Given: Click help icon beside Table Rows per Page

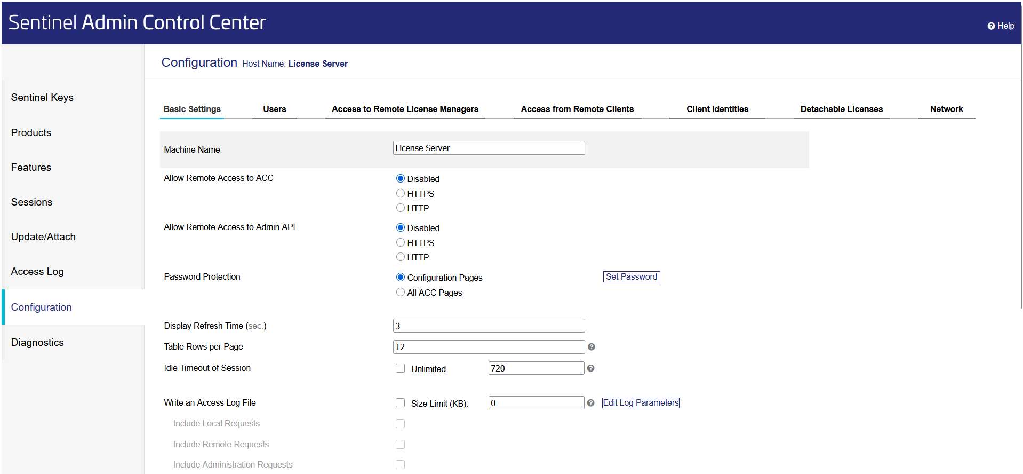Looking at the screenshot, I should tap(591, 347).
